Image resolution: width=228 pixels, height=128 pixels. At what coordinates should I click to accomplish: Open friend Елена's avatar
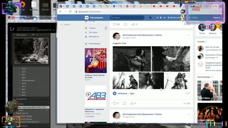202,27
